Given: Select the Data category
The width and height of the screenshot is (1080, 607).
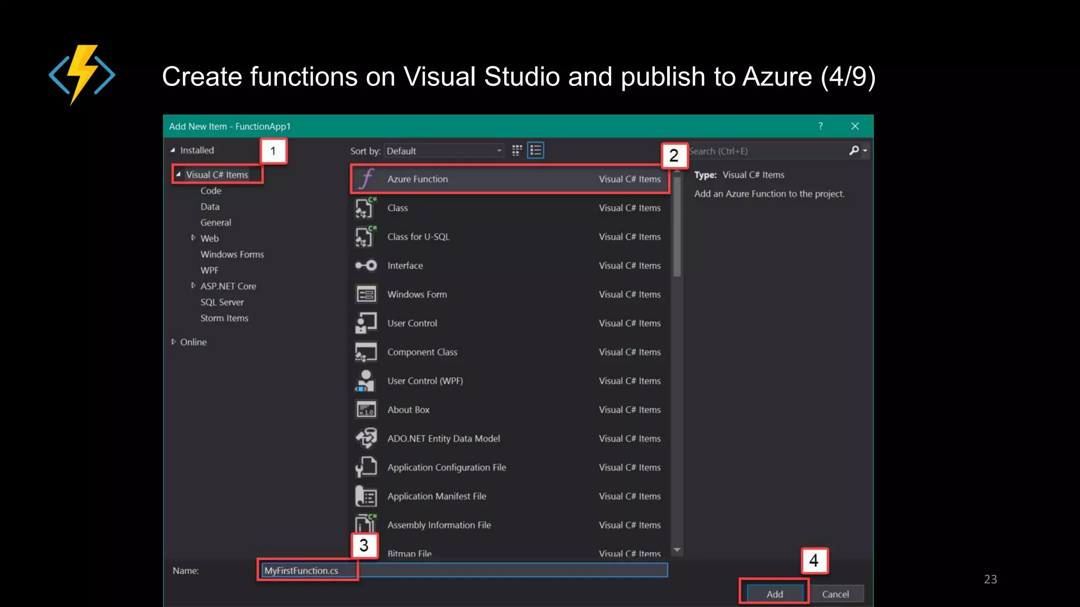Looking at the screenshot, I should (x=210, y=207).
